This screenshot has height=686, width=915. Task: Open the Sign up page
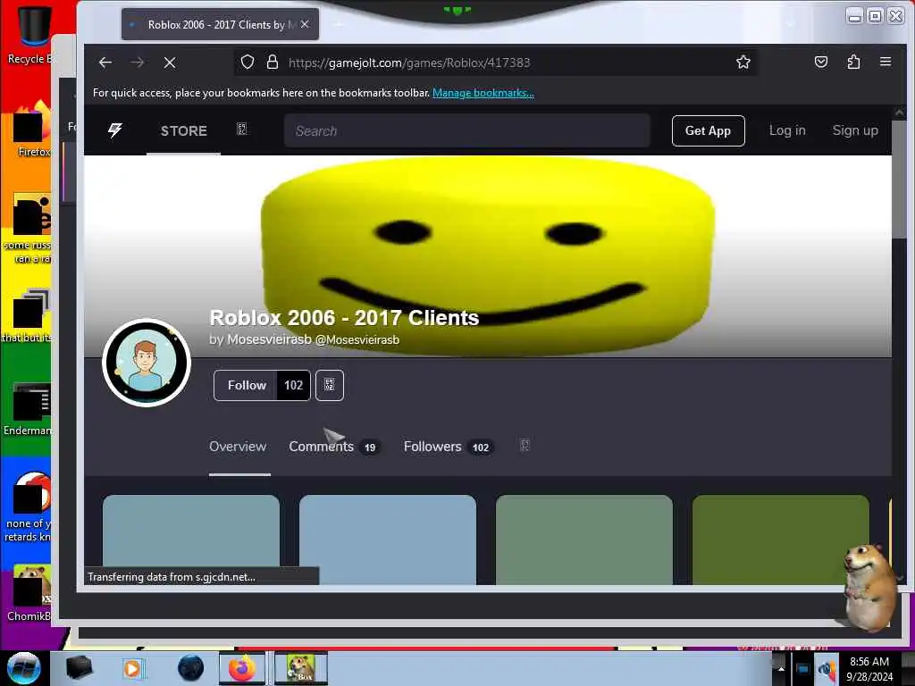click(855, 130)
